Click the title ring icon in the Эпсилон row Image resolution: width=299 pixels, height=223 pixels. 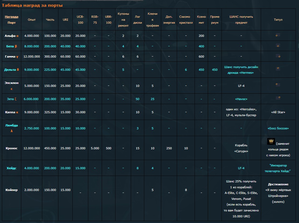pos(278,85)
